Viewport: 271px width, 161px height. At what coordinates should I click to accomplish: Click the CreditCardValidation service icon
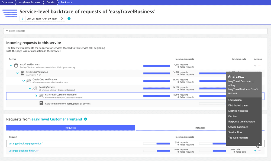point(22,73)
